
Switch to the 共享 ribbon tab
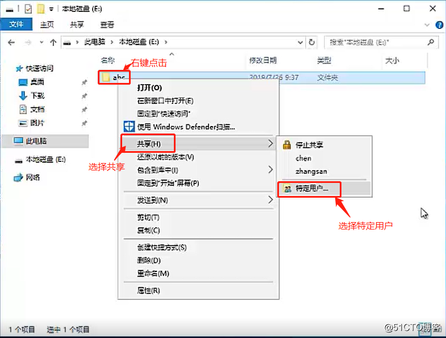tap(77, 25)
